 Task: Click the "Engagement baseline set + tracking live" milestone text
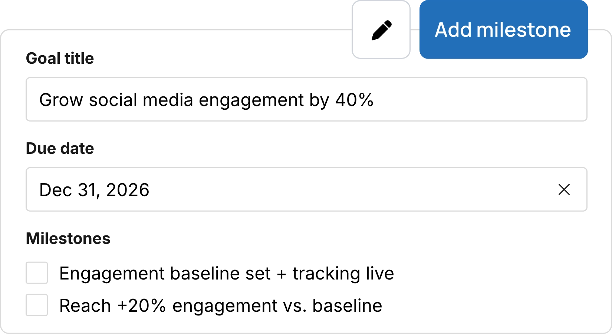click(226, 274)
